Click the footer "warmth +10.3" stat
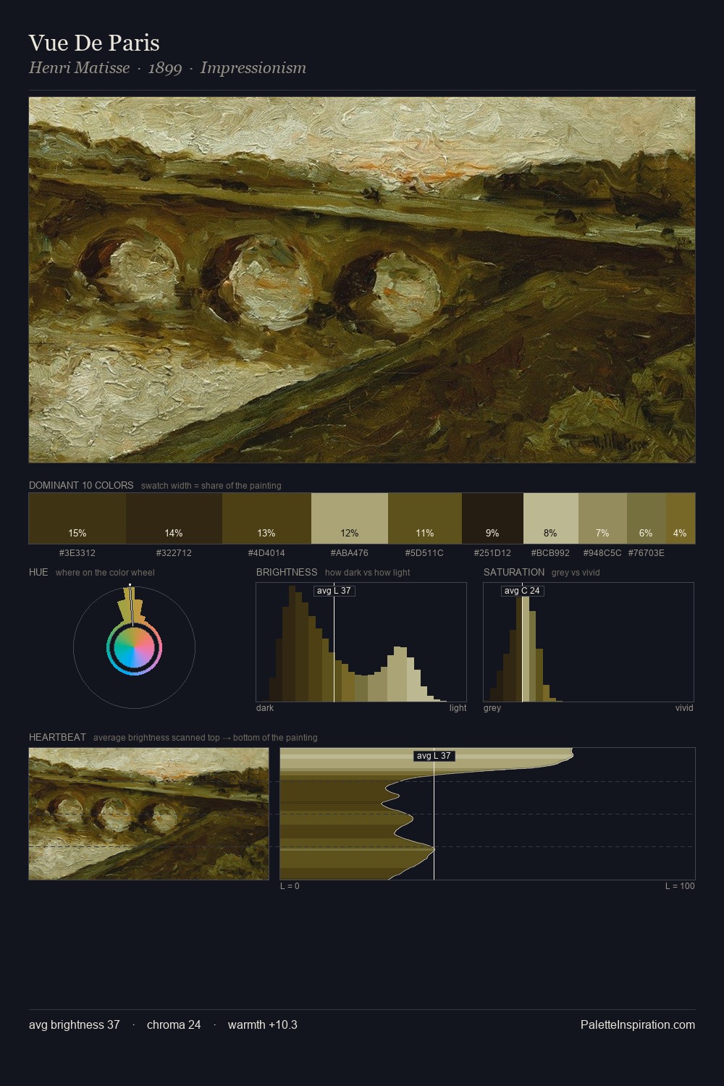The width and height of the screenshot is (724, 1086). 263,1024
